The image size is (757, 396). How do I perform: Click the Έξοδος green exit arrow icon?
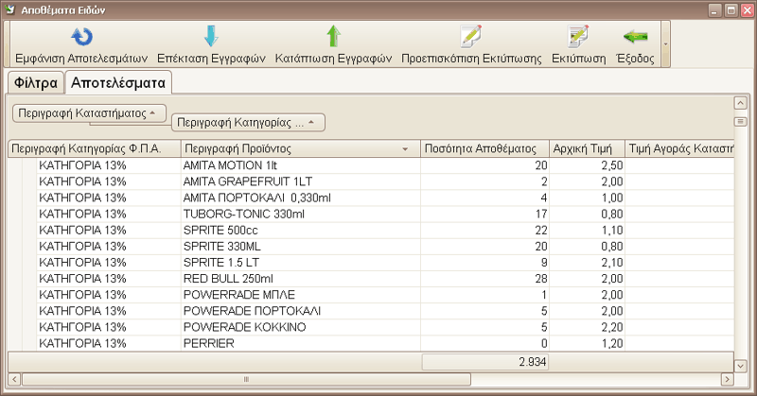point(635,37)
